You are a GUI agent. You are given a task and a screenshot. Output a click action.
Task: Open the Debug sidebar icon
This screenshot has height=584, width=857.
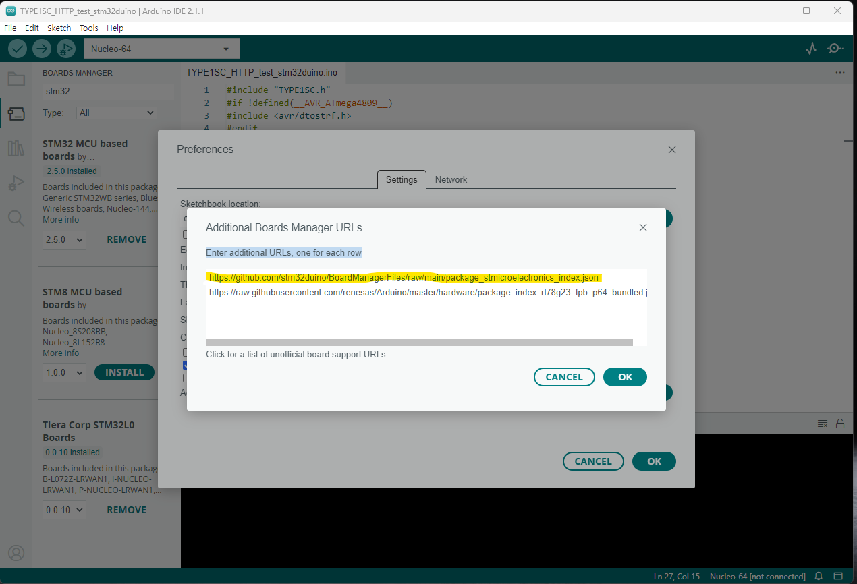16,183
